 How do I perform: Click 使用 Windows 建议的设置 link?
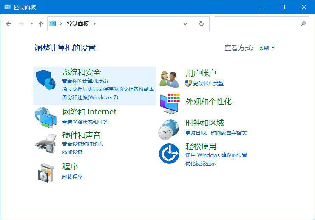coord(216,155)
